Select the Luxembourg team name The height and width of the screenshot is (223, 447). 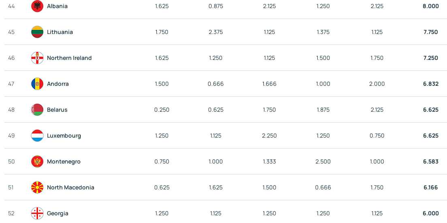[64, 136]
